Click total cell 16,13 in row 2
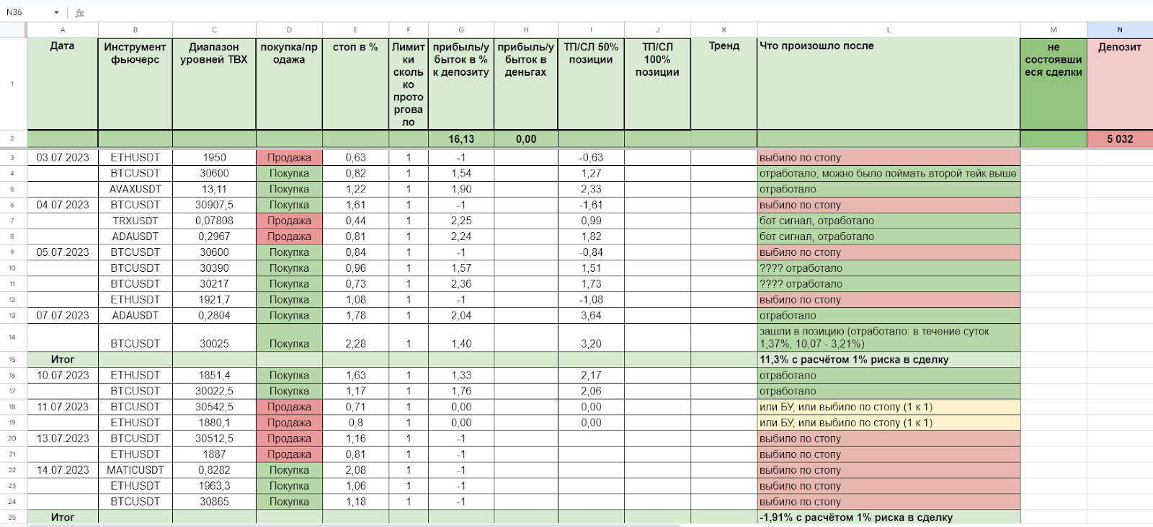This screenshot has height=527, width=1153. click(461, 139)
